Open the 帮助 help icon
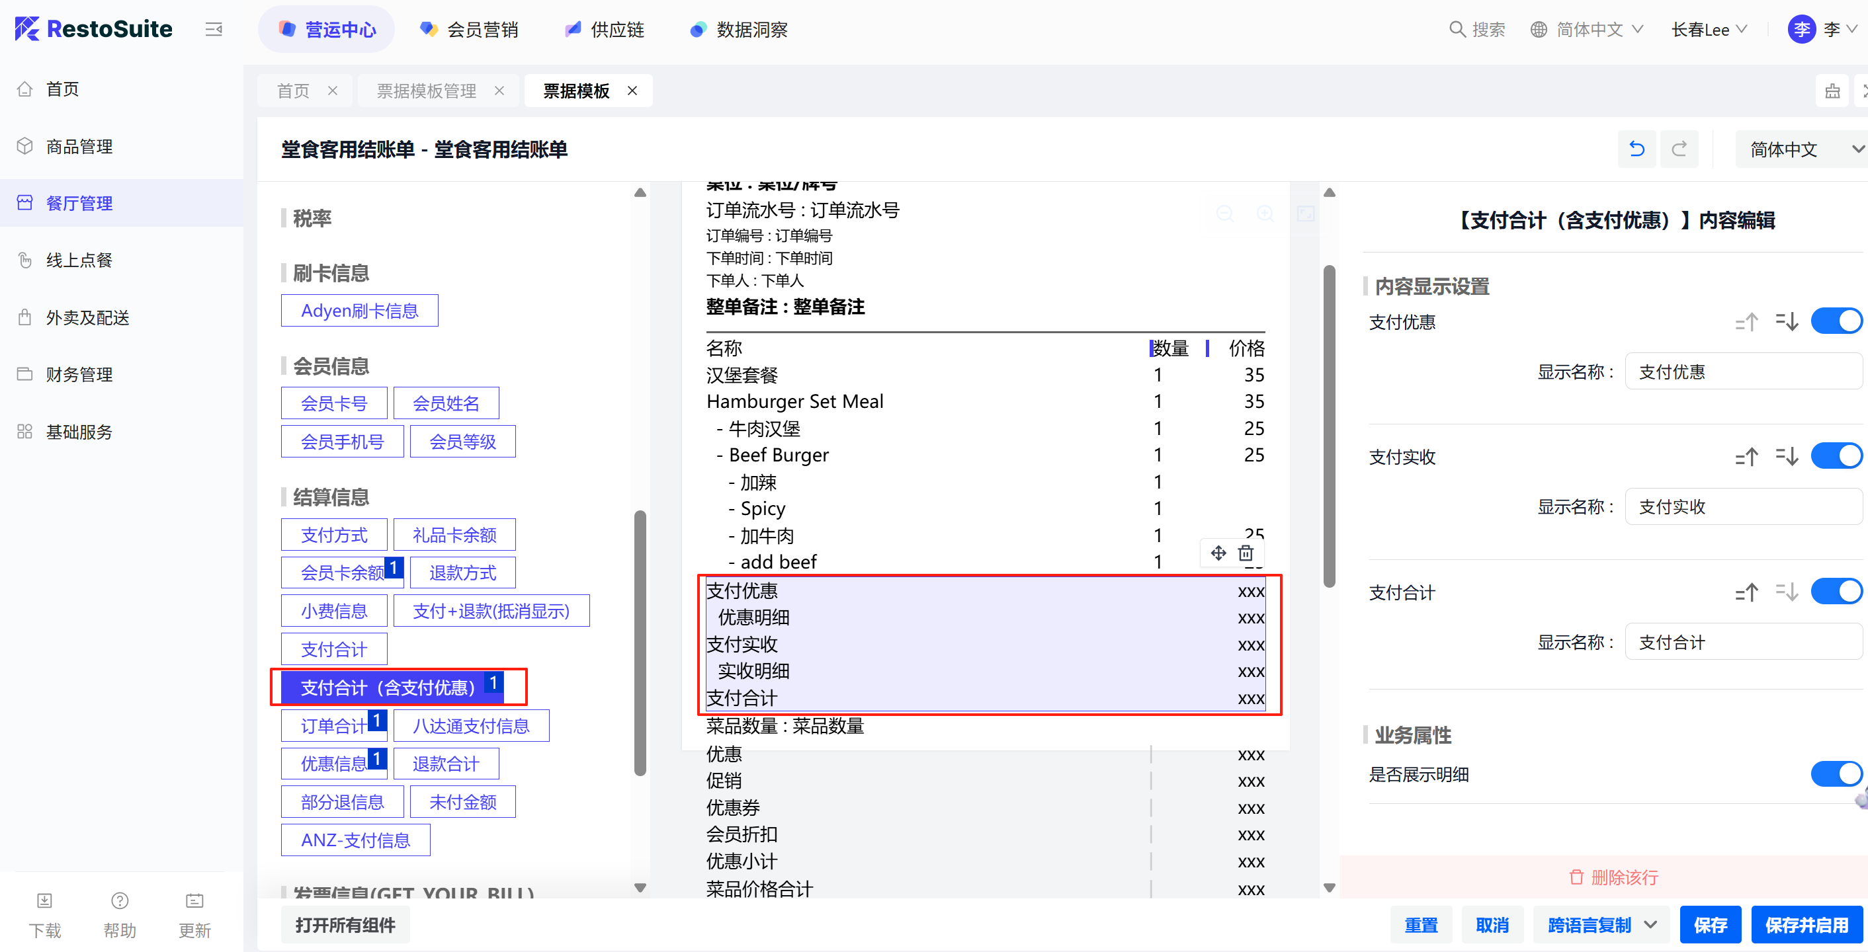Viewport: 1868px width, 952px height. tap(120, 900)
